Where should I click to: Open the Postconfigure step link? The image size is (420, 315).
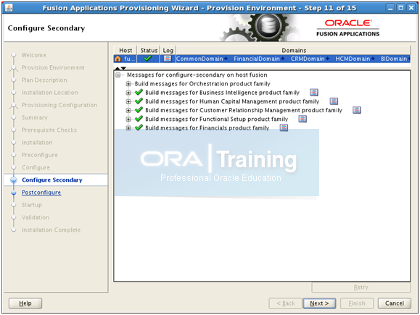click(41, 193)
